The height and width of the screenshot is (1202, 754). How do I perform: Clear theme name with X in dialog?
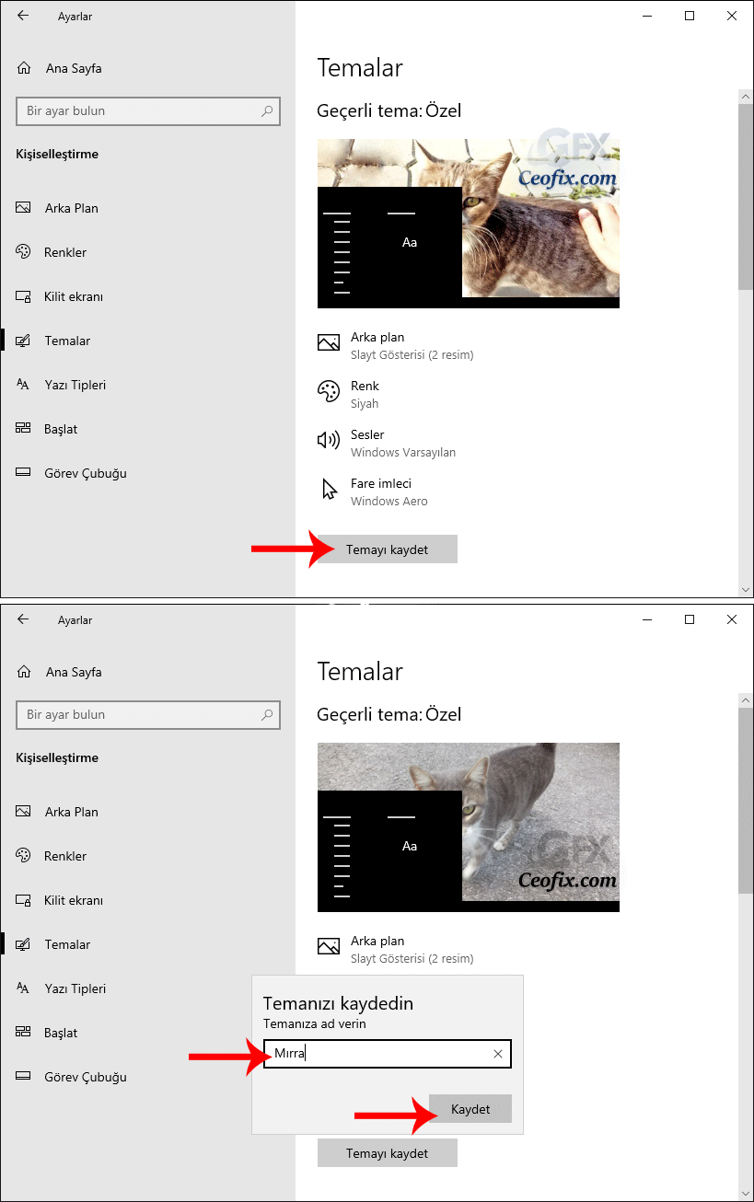(498, 1054)
